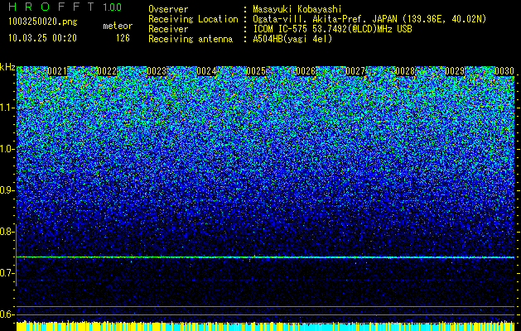
Task: Click the Receiving Location label
Action: 193,20
